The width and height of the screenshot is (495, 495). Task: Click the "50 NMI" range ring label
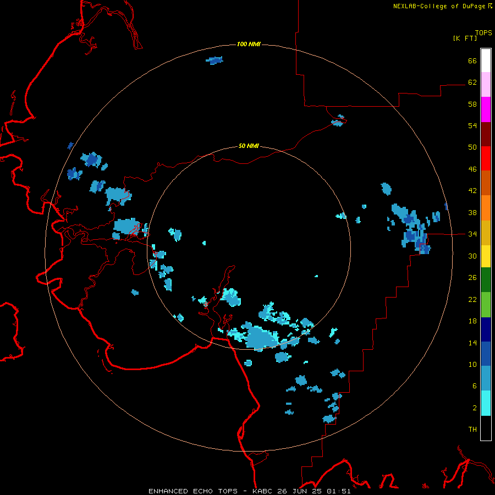[x=249, y=146]
